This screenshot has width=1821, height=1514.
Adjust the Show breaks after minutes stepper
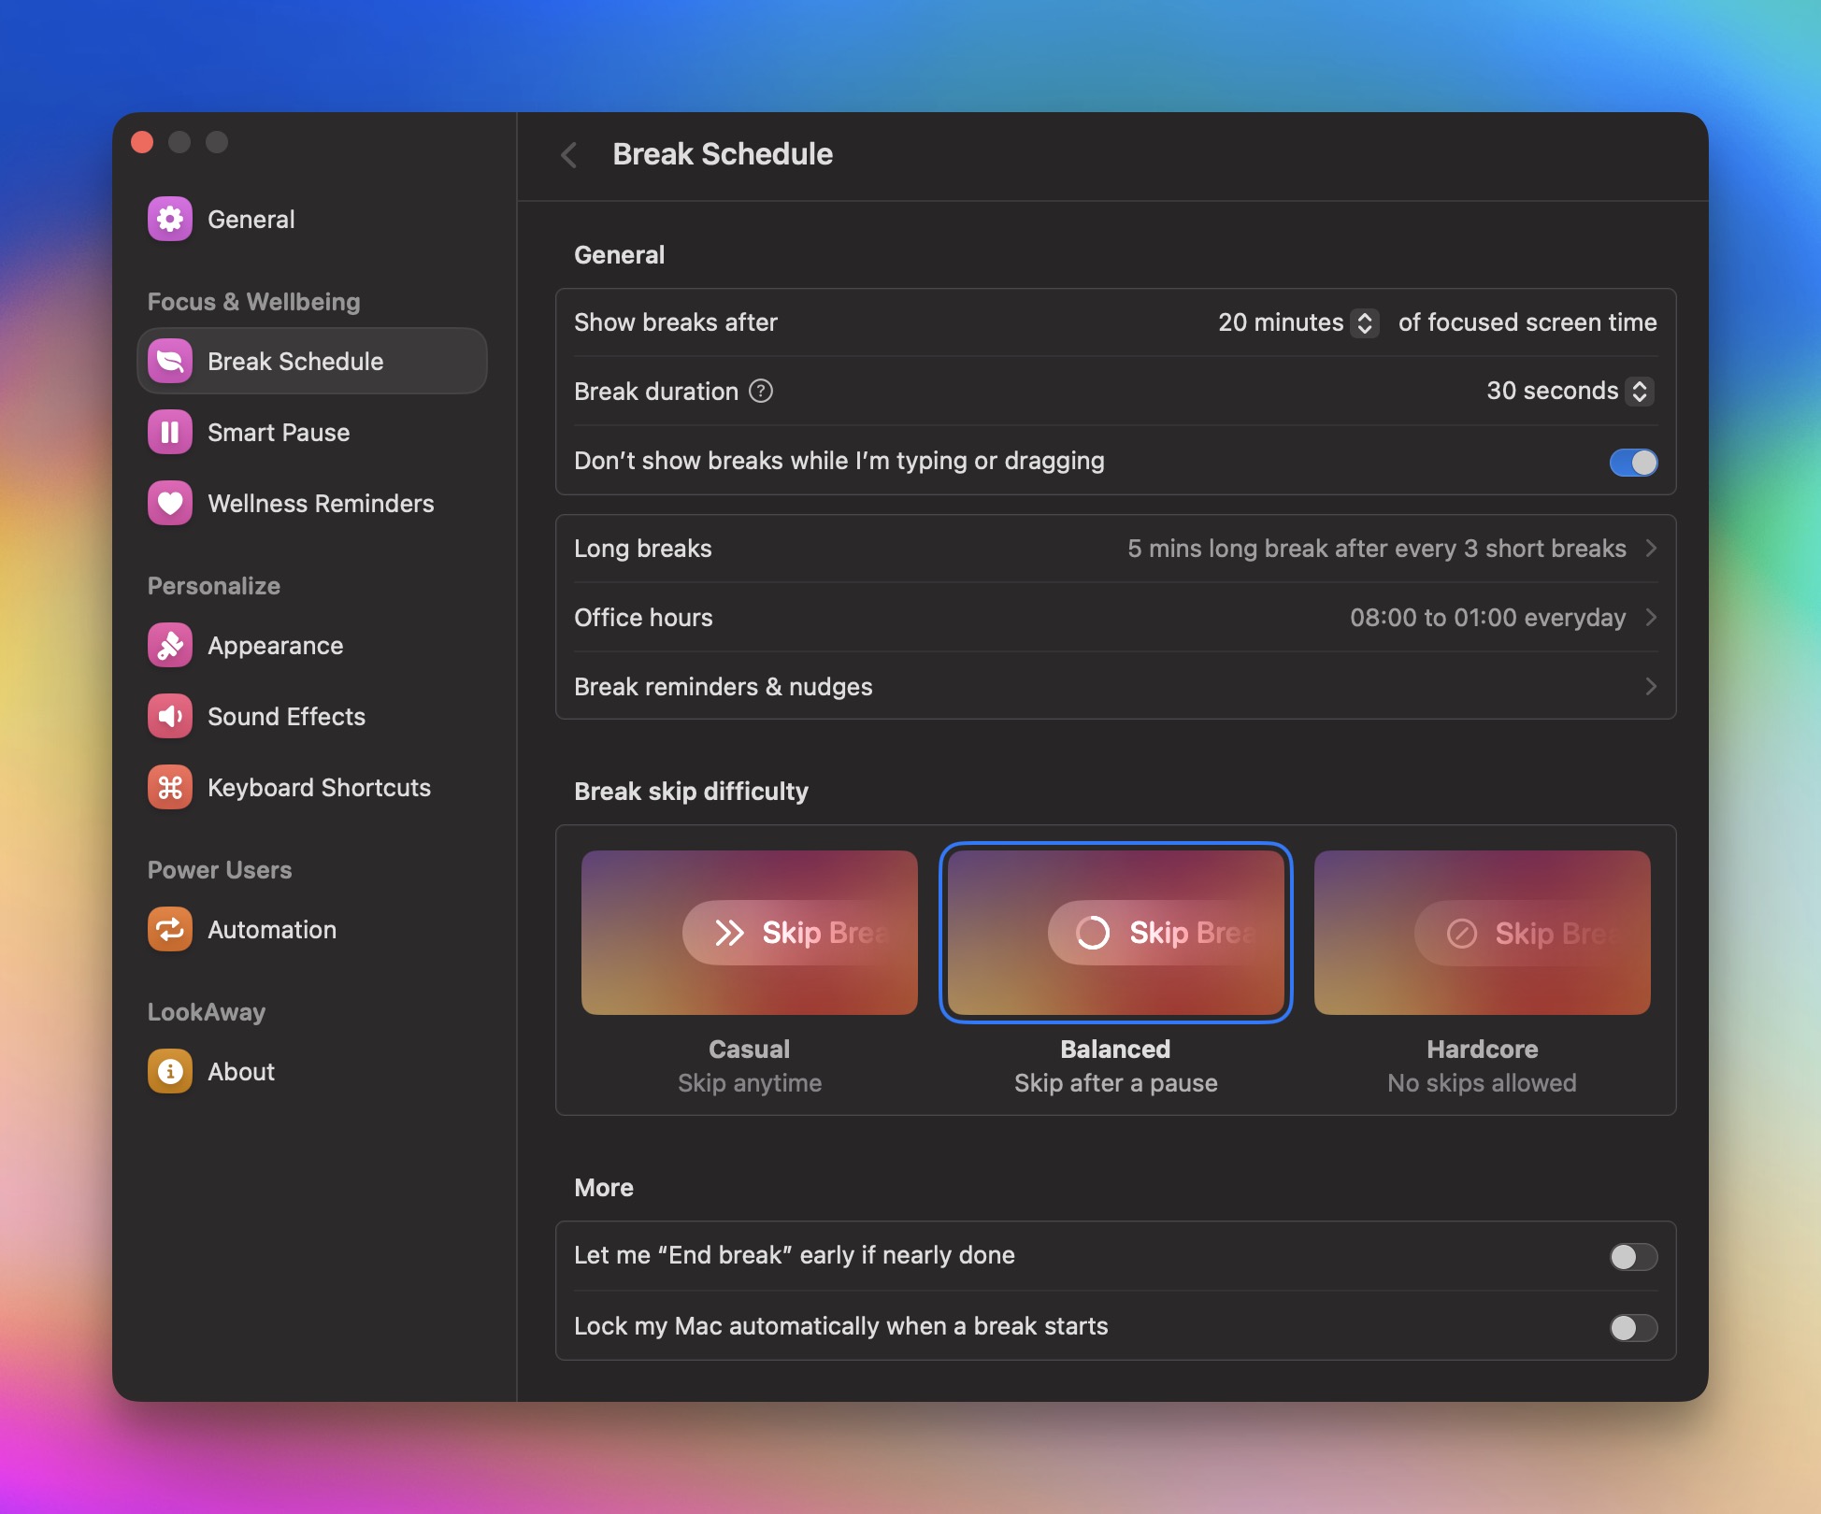tap(1367, 322)
